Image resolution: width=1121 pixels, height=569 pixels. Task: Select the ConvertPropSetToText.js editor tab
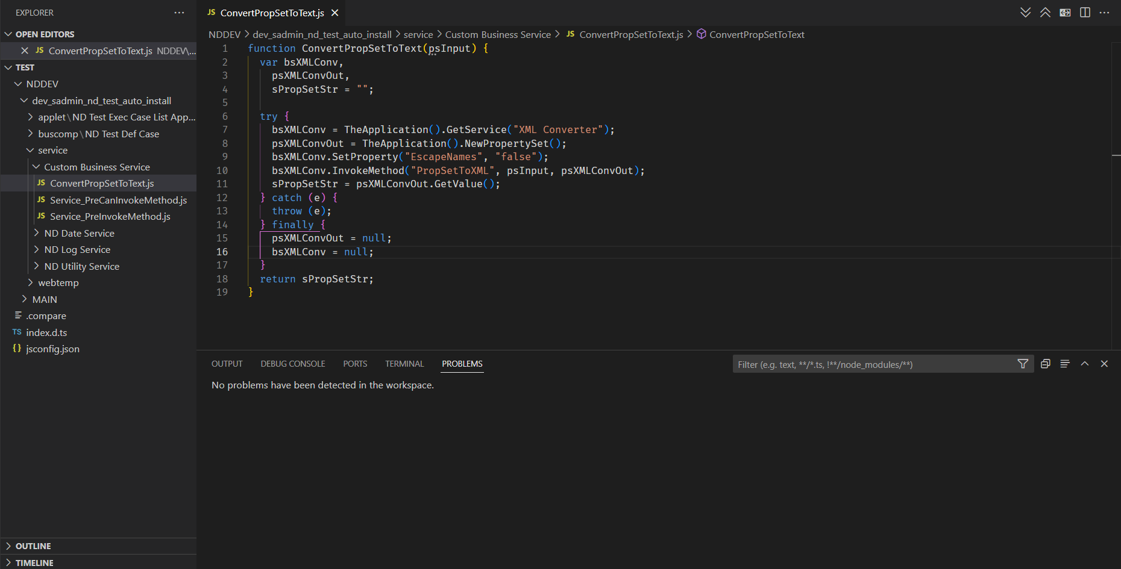coord(272,13)
